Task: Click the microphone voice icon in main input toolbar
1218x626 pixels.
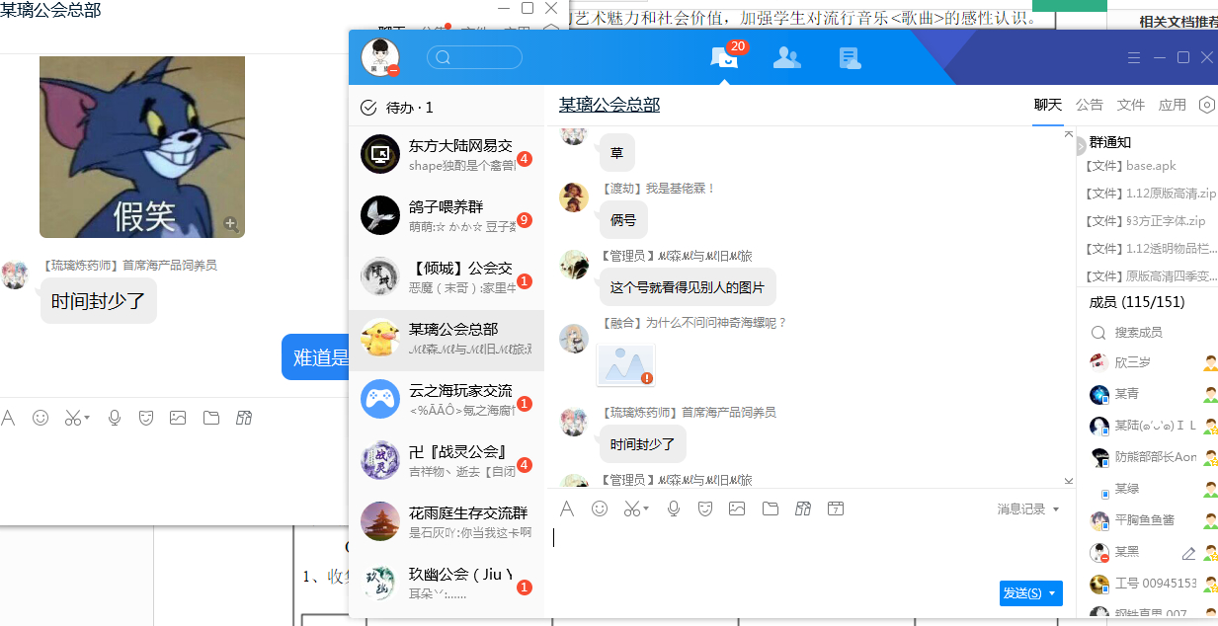Action: tap(674, 509)
